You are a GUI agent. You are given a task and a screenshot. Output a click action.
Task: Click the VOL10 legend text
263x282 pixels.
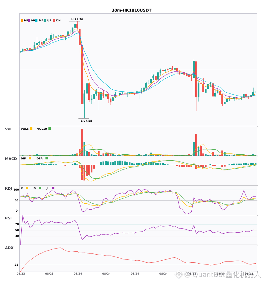[x=42, y=129]
